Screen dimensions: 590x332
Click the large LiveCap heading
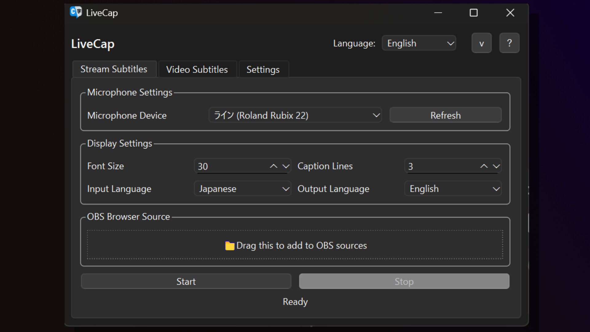[93, 44]
